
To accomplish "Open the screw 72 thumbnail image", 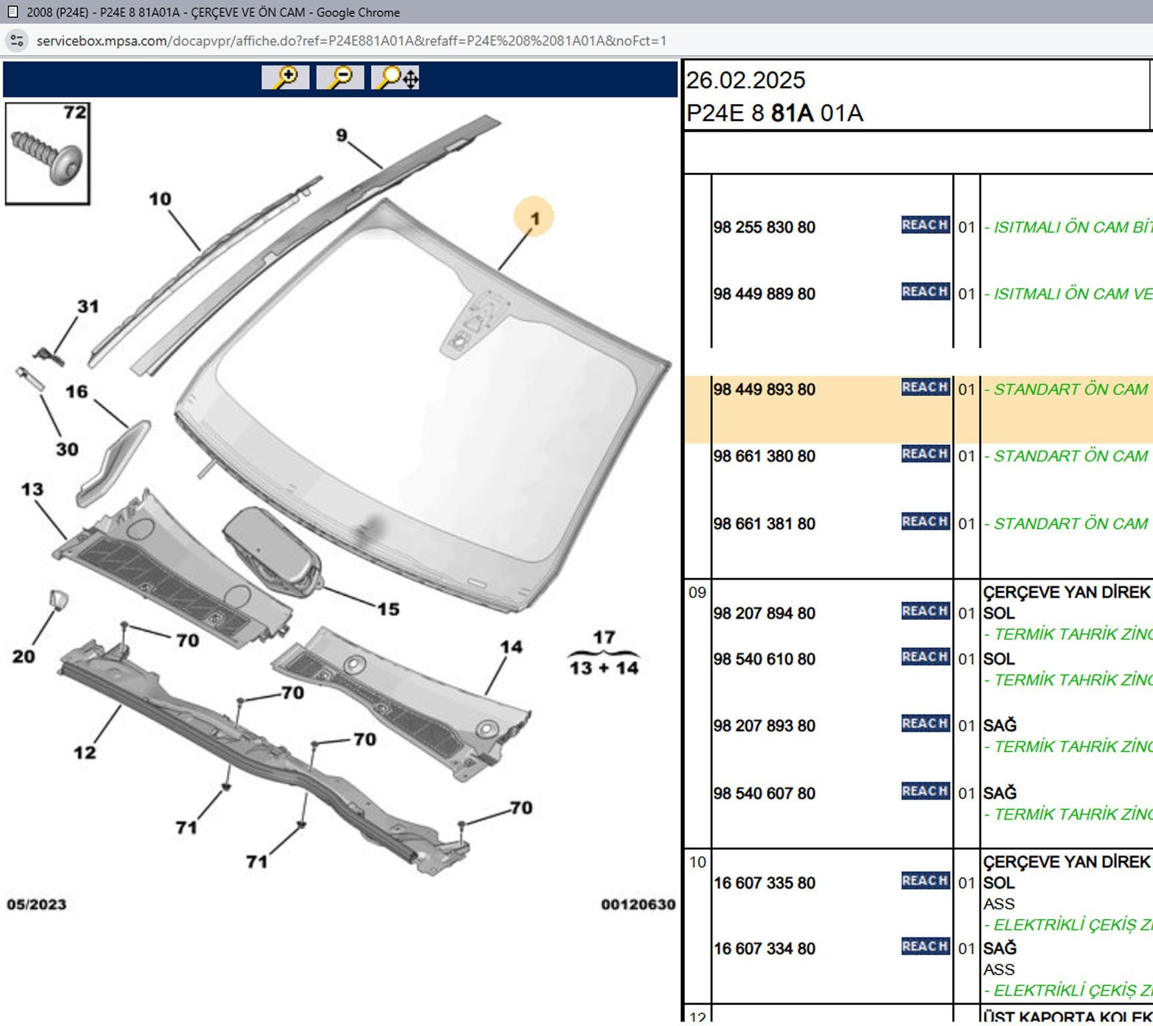I will 47,154.
